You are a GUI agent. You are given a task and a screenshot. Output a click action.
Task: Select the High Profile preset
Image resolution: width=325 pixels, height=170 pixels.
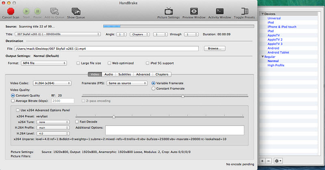pyautogui.click(x=276, y=65)
